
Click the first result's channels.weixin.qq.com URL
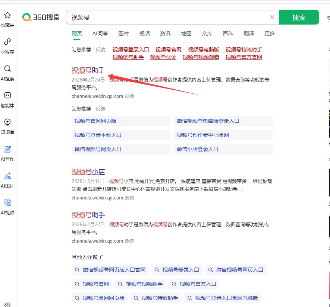pyautogui.click(x=97, y=96)
